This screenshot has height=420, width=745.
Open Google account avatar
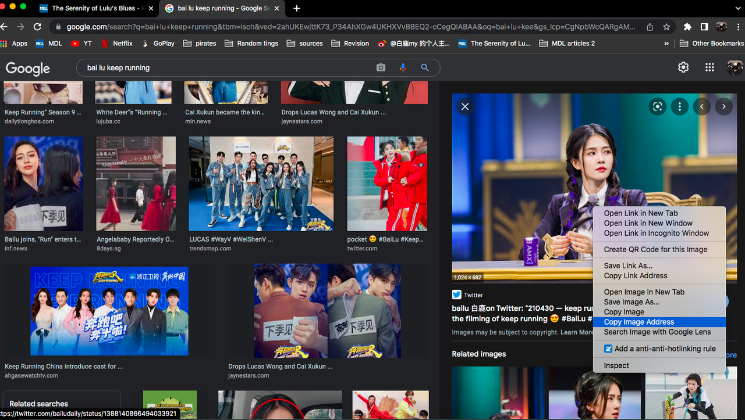click(x=735, y=67)
